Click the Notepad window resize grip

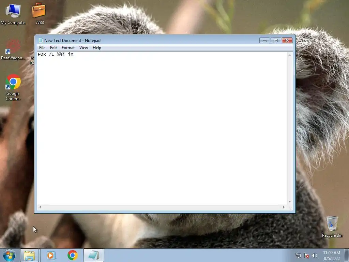pyautogui.click(x=290, y=208)
